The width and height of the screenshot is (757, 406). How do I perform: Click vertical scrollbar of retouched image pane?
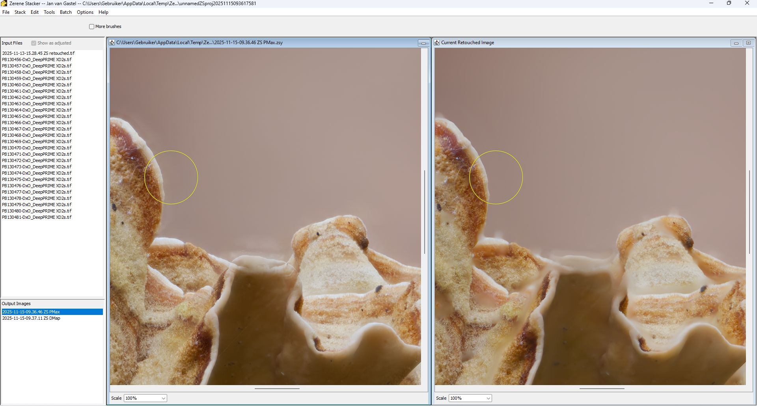click(x=749, y=212)
